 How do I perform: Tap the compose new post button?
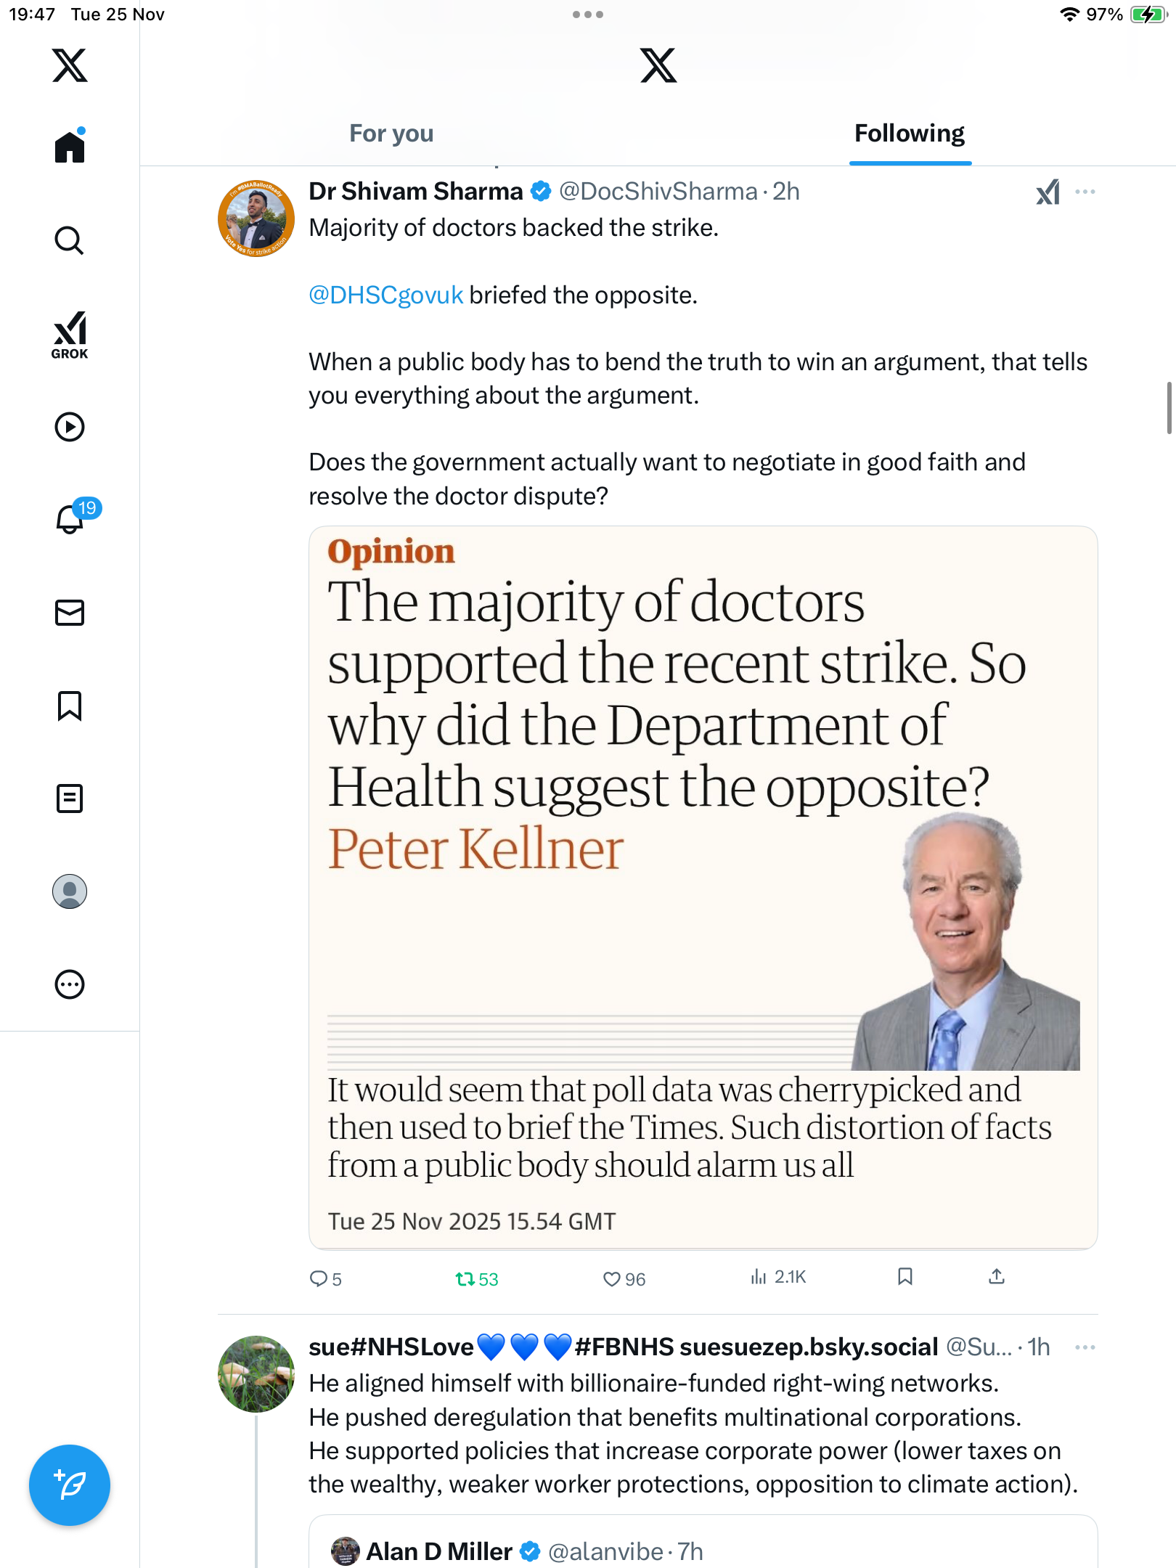click(70, 1485)
